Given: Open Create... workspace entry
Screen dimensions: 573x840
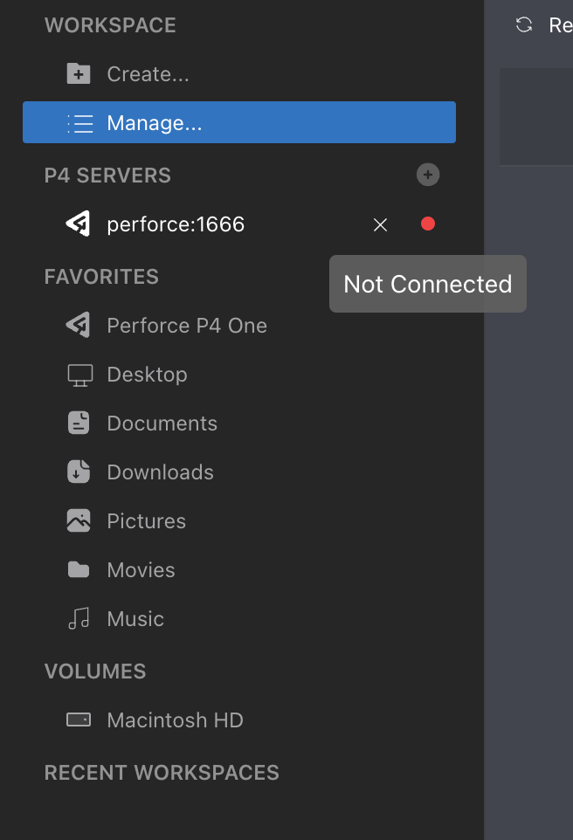Looking at the screenshot, I should 239,74.
